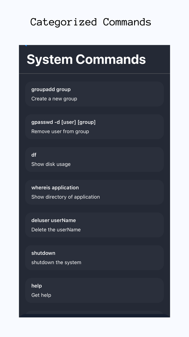Open the gpasswd -d [user] [group] card
This screenshot has width=189, height=337.
click(94, 127)
